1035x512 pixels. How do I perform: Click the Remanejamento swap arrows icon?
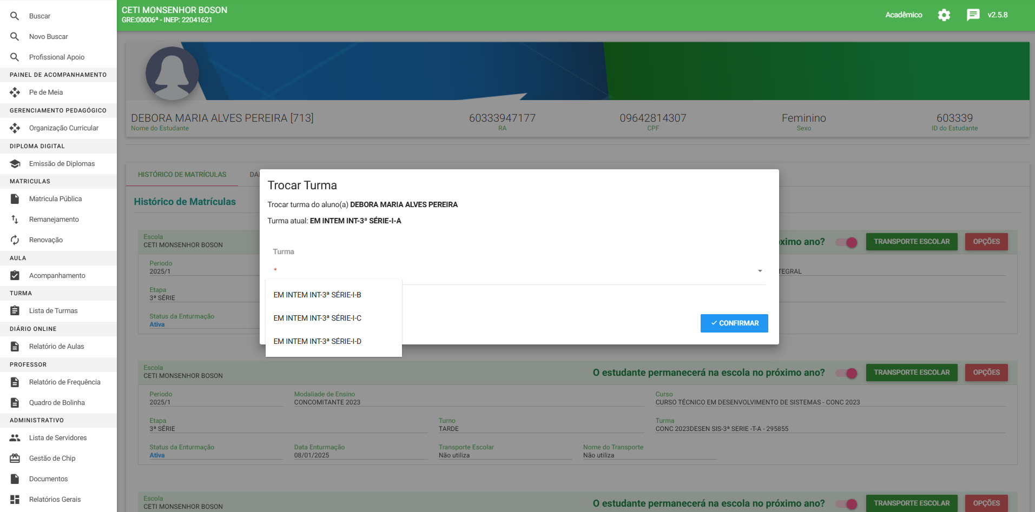click(15, 220)
